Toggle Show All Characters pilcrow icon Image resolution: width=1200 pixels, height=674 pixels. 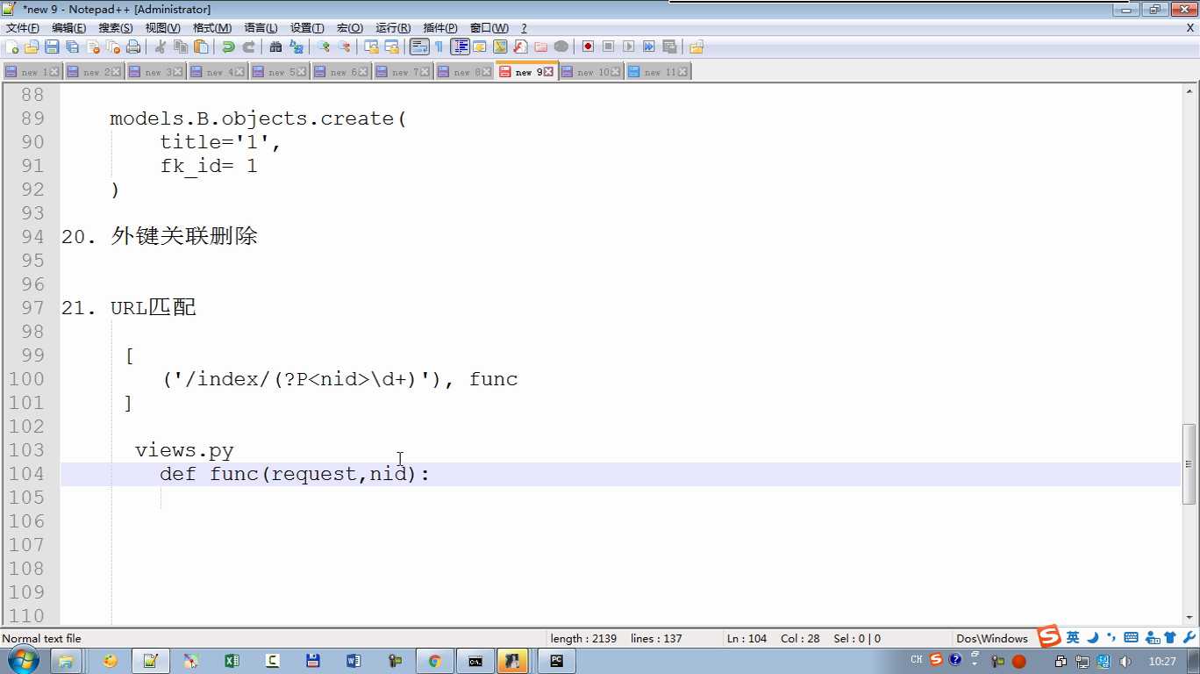[x=439, y=47]
